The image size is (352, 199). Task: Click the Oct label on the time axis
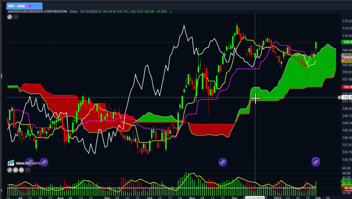[150, 198]
